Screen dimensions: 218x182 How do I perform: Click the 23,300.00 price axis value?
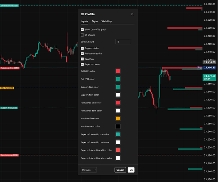pyautogui.click(x=210, y=108)
